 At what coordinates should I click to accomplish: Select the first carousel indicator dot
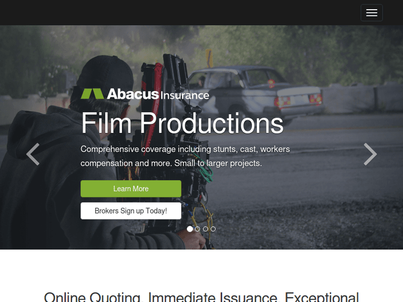click(190, 229)
